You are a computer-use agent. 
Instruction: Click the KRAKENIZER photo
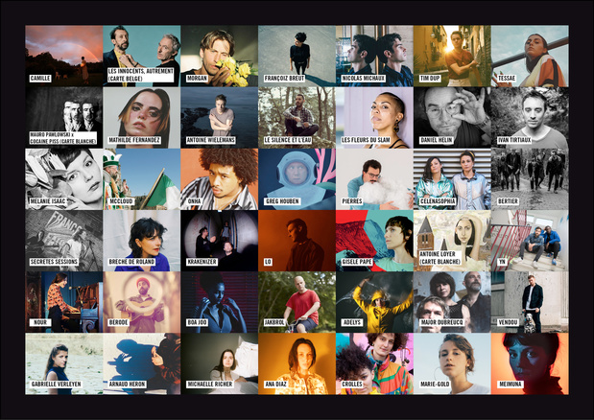(x=220, y=241)
